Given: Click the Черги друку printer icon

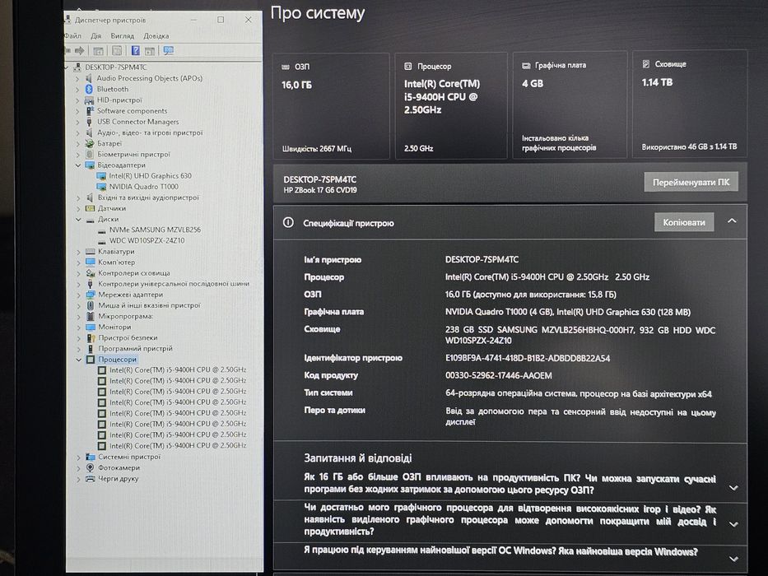Looking at the screenshot, I should [90, 479].
